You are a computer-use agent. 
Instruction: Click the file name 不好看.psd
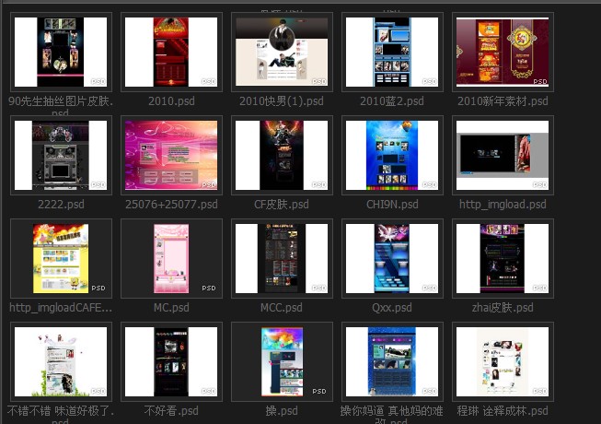[x=171, y=411]
